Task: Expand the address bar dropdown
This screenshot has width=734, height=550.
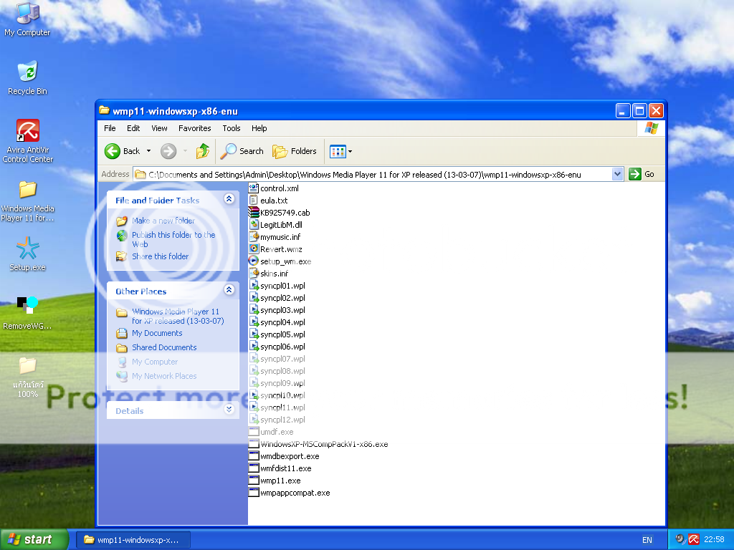Action: (x=617, y=175)
